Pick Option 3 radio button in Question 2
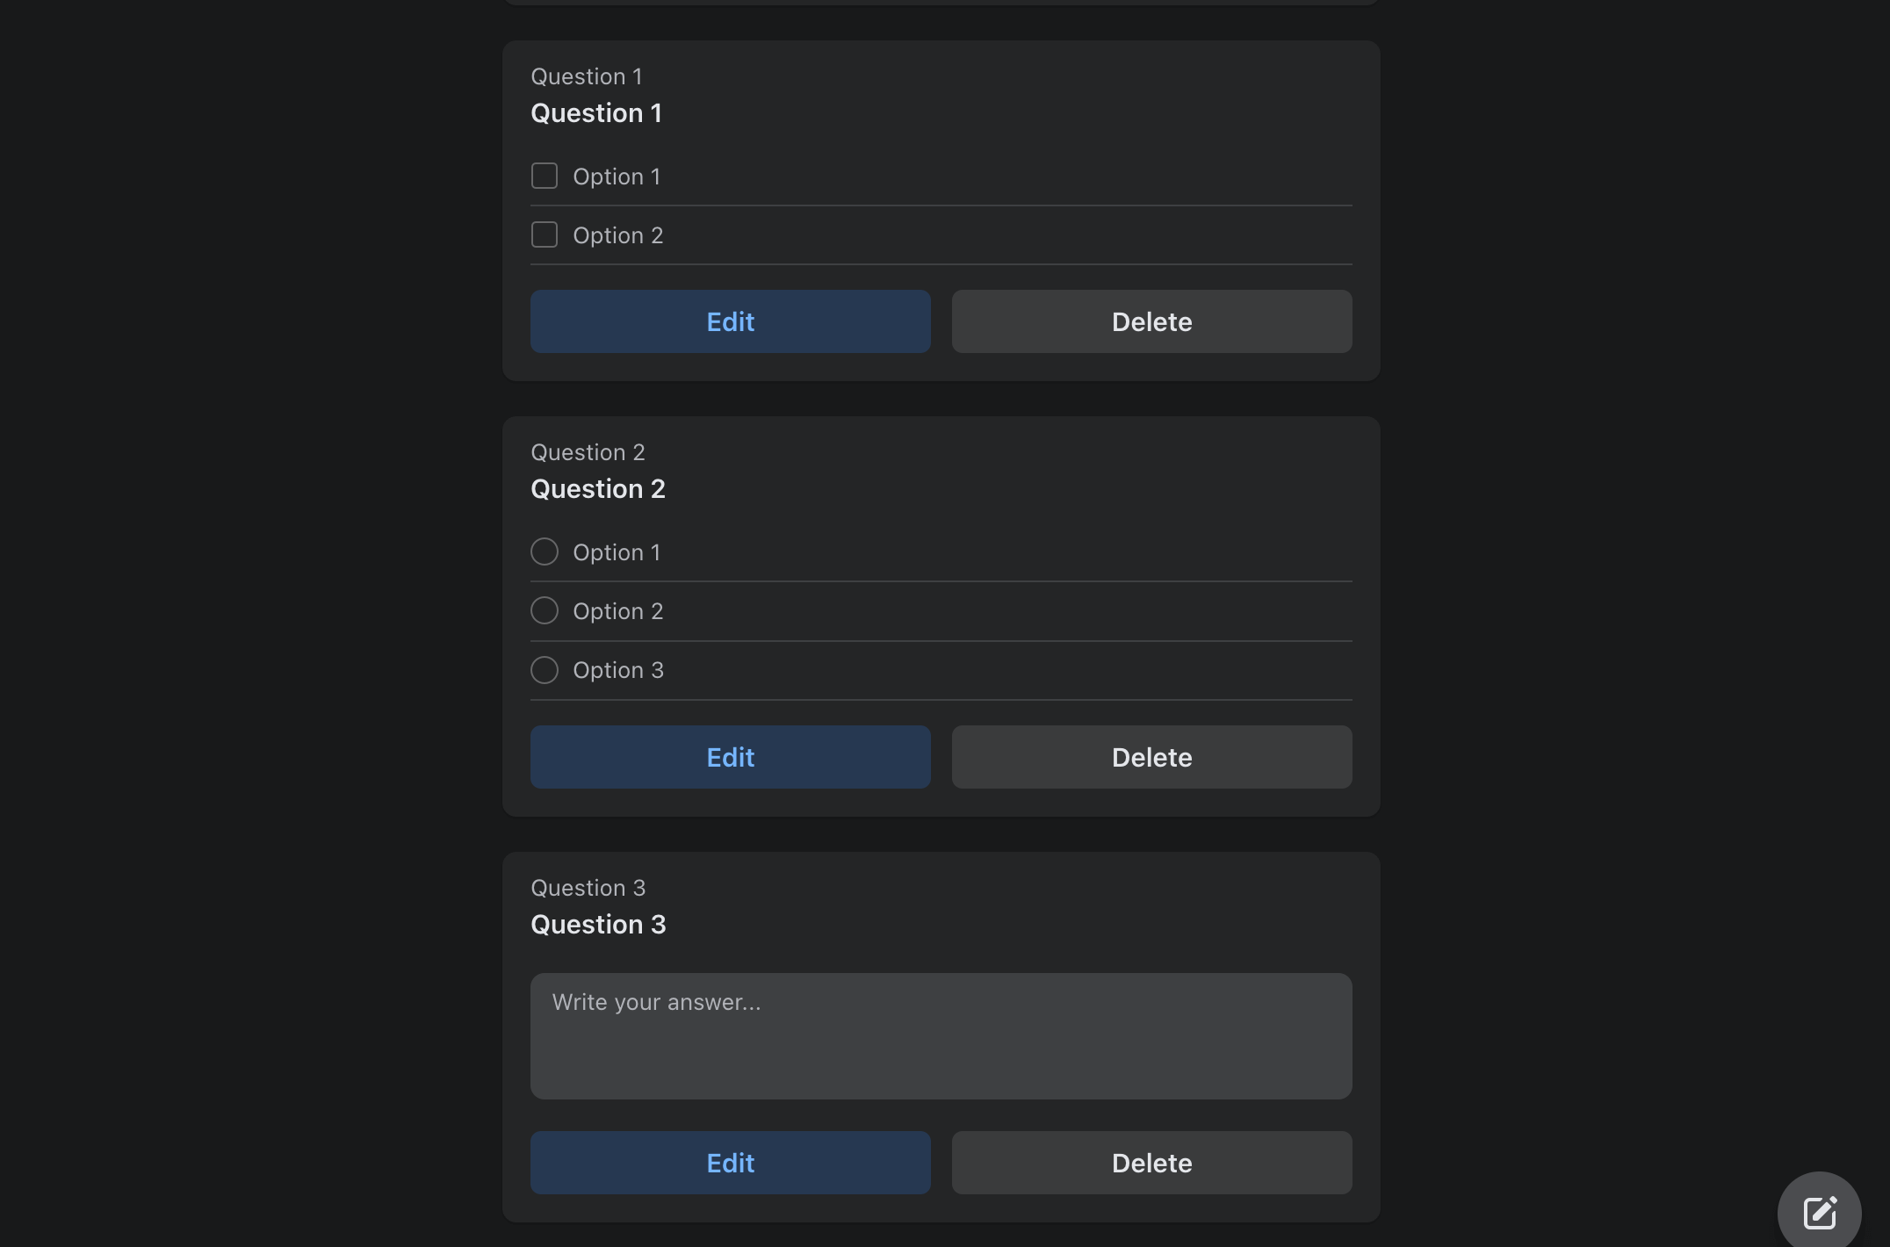This screenshot has width=1890, height=1247. pyautogui.click(x=545, y=670)
